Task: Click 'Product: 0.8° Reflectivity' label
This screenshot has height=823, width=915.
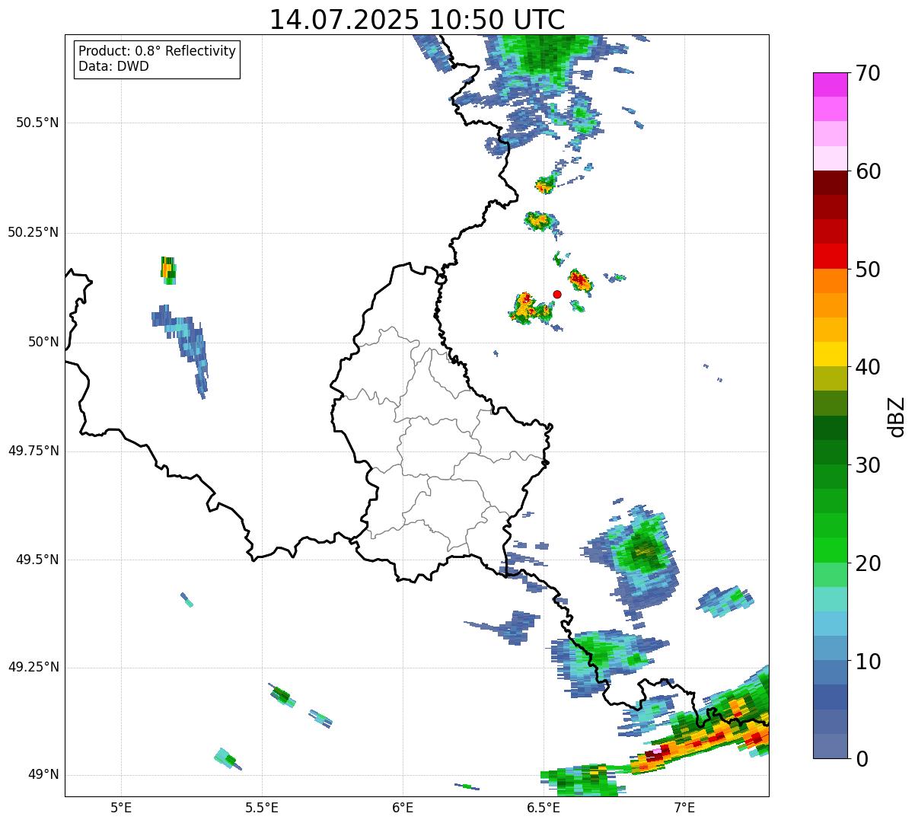Action: tap(158, 51)
